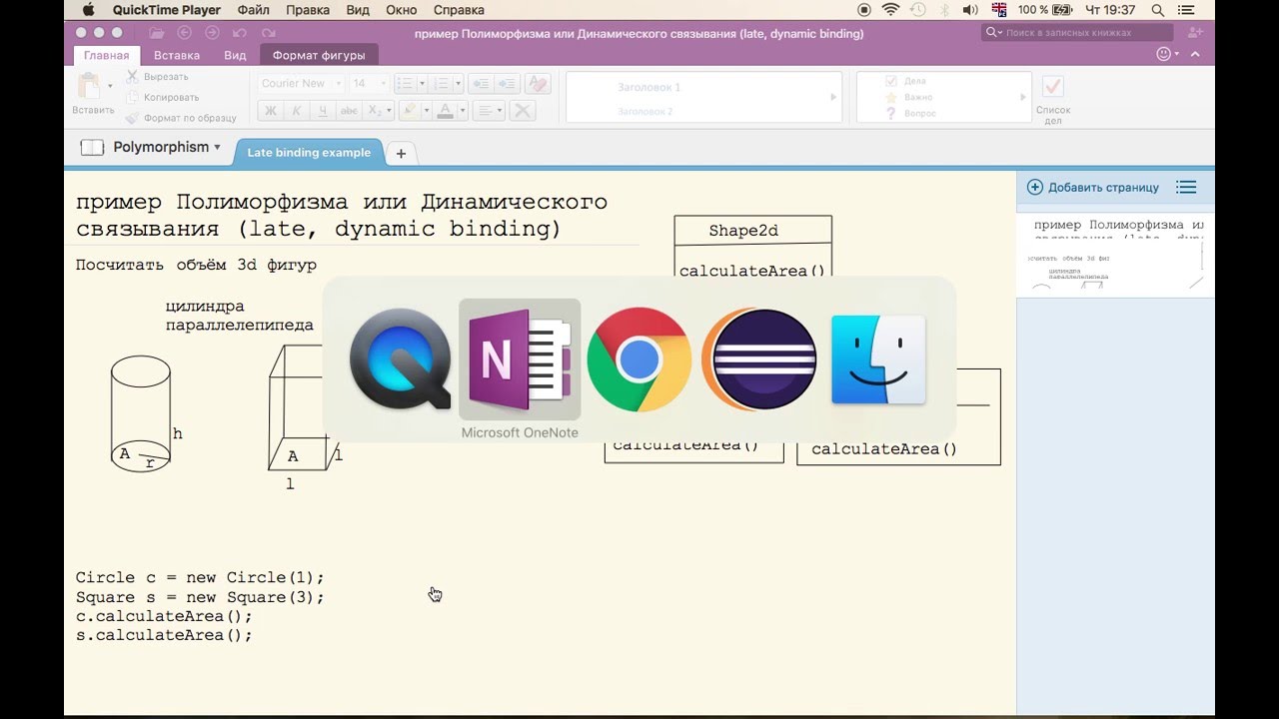The image size is (1279, 719).
Task: Expand the tags gallery arrow
Action: click(1023, 98)
